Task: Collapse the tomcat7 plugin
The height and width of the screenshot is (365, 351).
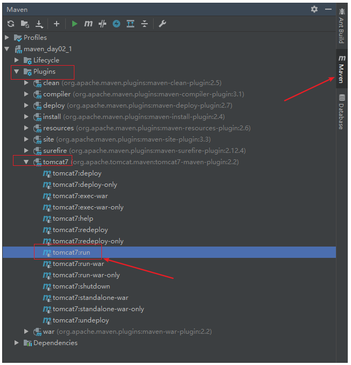Action: [x=26, y=162]
